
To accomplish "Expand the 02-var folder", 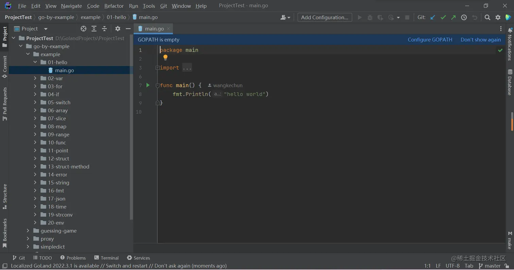I will tap(35, 78).
